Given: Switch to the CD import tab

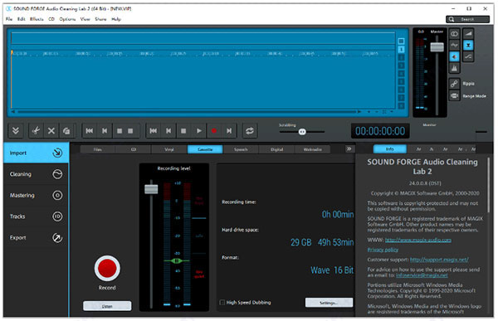Looking at the screenshot, I should (x=134, y=149).
